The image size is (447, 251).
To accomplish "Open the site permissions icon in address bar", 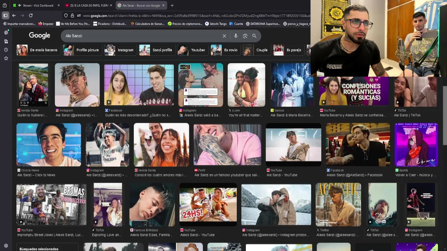I will [x=79, y=16].
